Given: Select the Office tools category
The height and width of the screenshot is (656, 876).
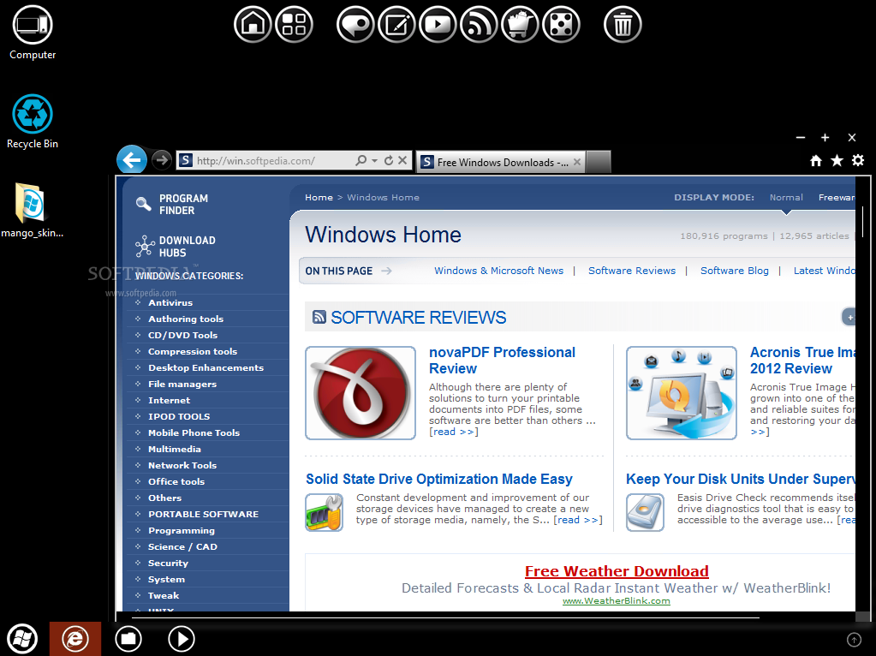Looking at the screenshot, I should [x=176, y=480].
